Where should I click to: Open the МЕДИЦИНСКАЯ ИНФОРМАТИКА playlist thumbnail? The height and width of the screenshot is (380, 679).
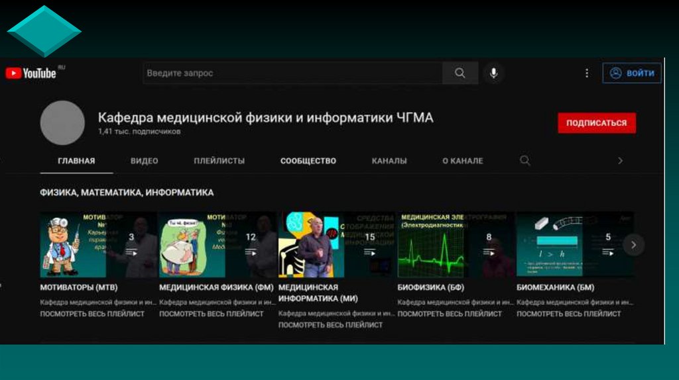click(336, 244)
